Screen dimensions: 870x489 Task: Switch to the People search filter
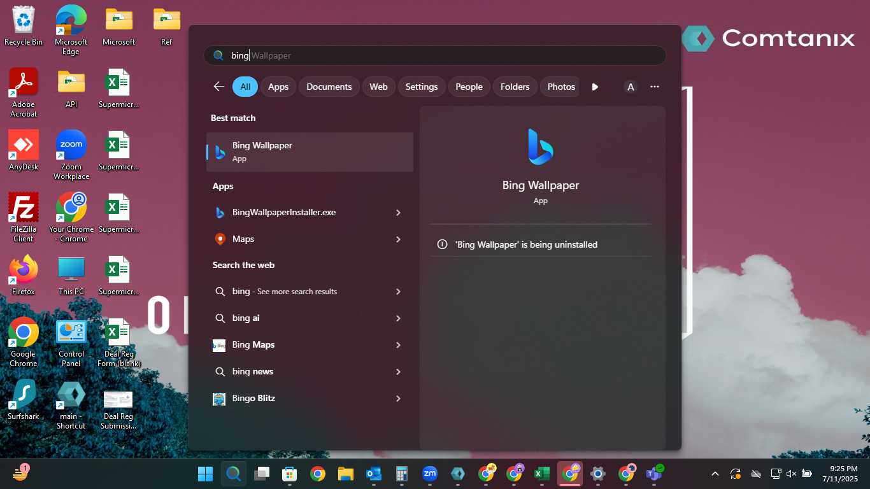click(x=469, y=87)
